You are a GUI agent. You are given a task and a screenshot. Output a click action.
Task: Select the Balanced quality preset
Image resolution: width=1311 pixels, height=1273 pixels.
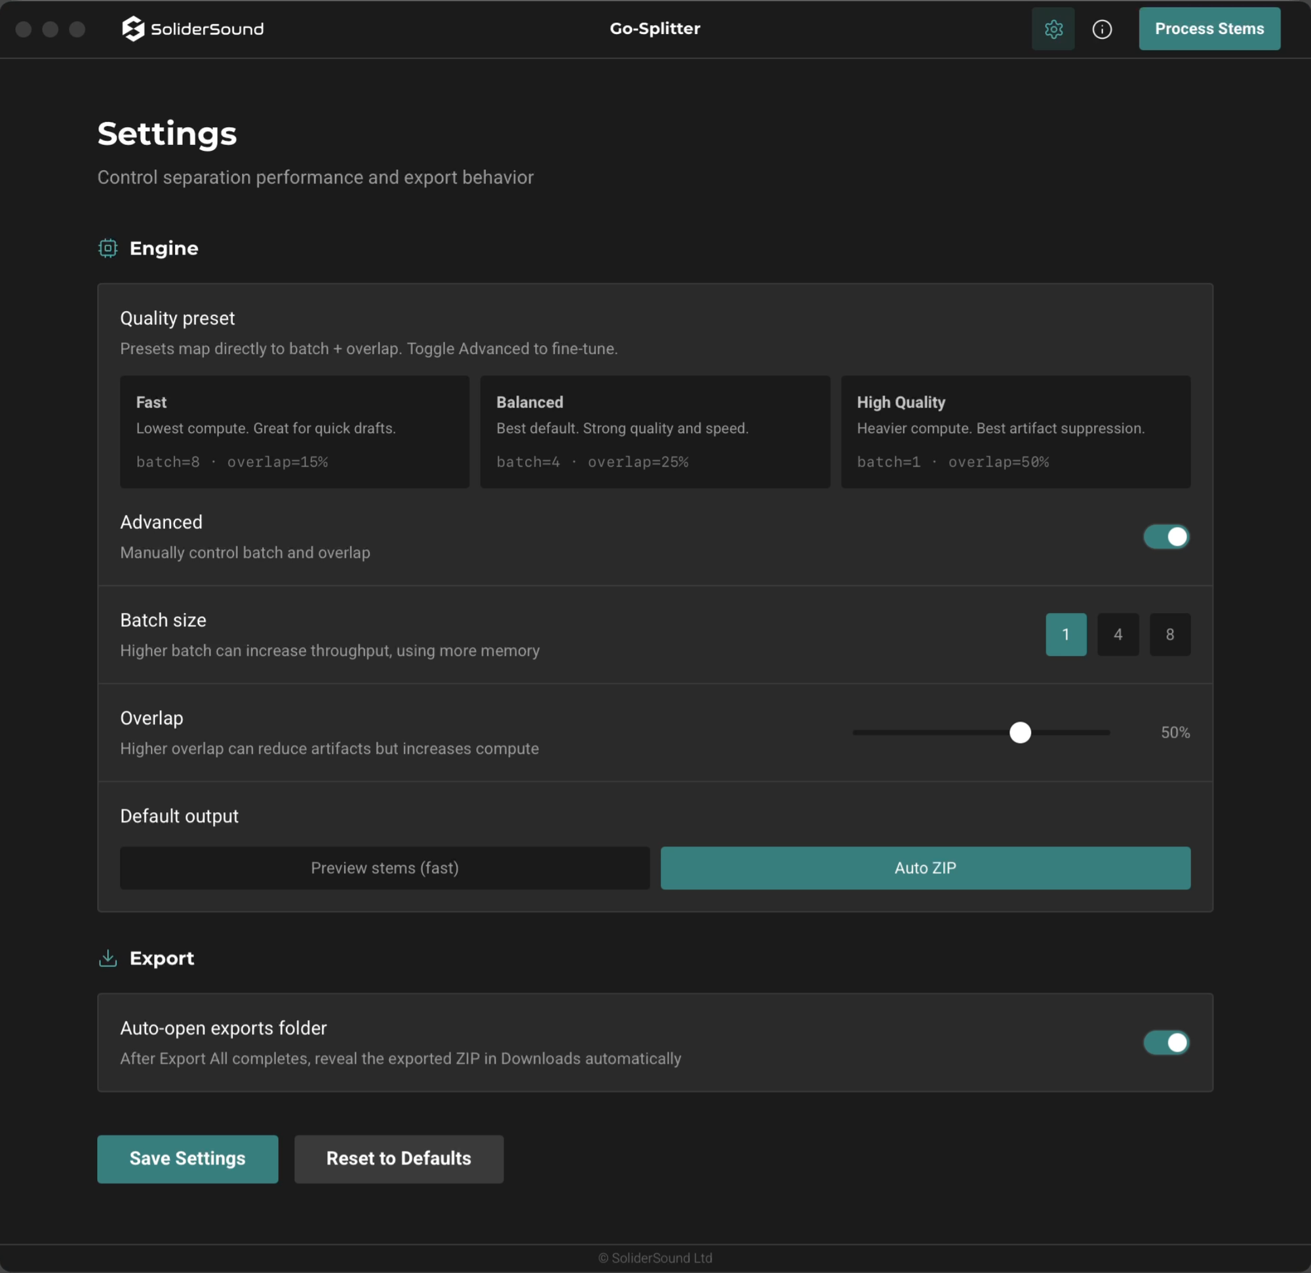point(655,431)
